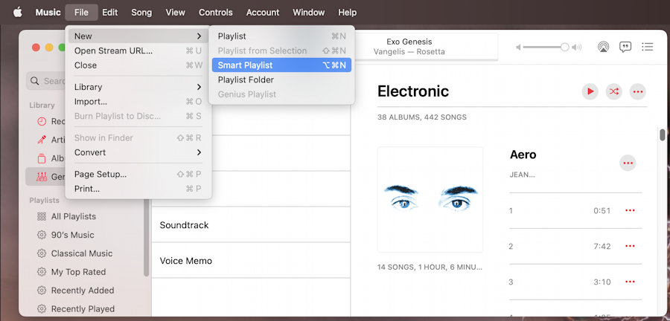This screenshot has height=321, width=670.
Task: Click the volume low speaker icon
Action: (518, 48)
